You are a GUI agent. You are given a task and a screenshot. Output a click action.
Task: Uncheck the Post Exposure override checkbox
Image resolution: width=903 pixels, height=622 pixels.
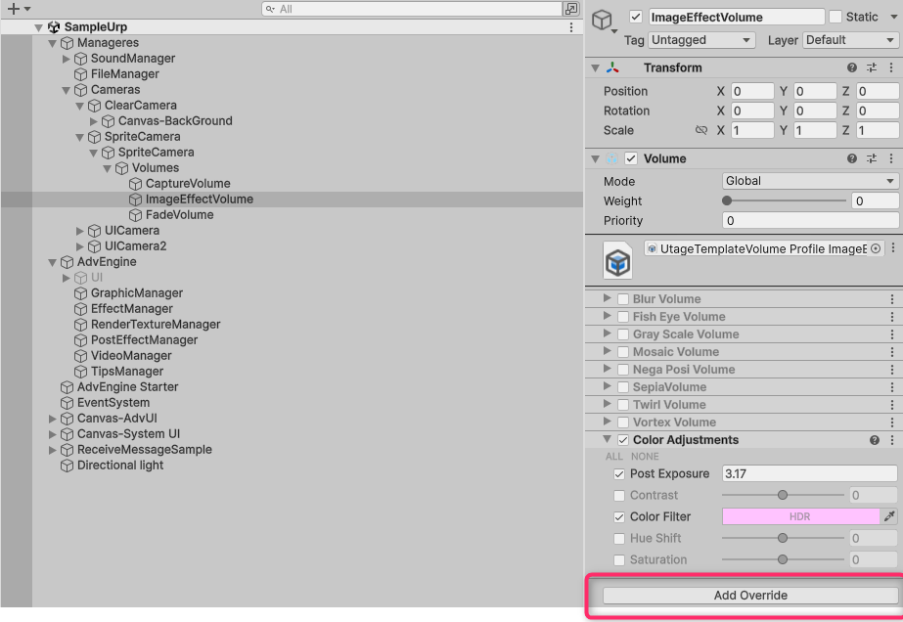(619, 474)
